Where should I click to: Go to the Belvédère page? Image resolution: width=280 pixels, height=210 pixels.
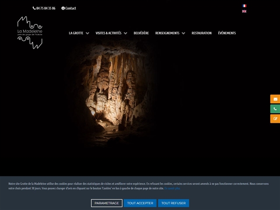coord(141,33)
